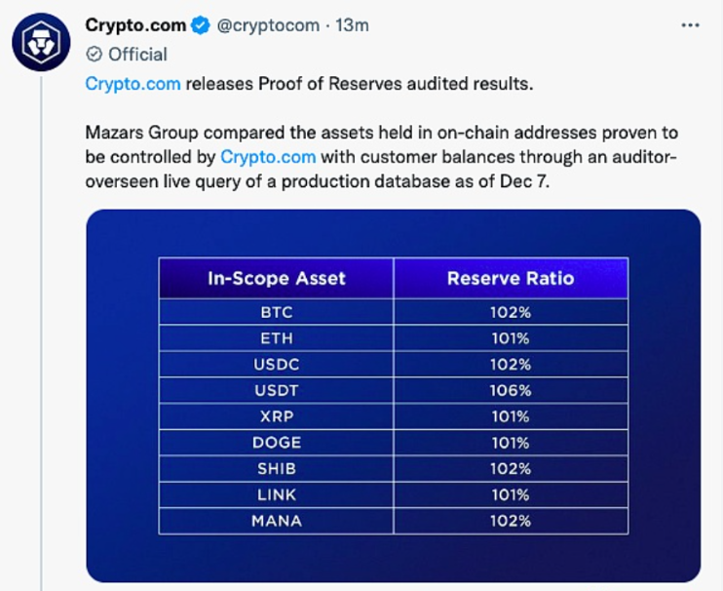The image size is (723, 591).
Task: Follow the Crypto.com link after "controlled by"
Action: (268, 156)
